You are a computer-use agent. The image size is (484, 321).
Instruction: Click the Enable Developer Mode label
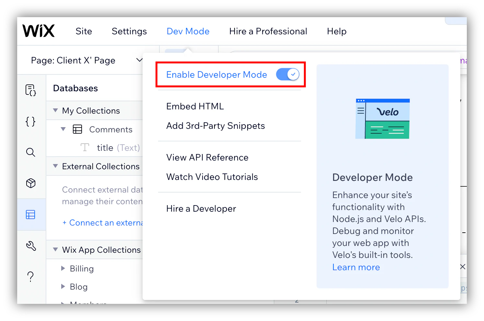216,75
